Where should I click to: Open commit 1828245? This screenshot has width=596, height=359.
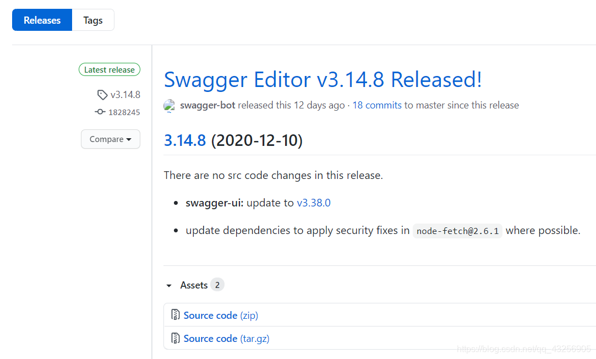click(x=124, y=112)
